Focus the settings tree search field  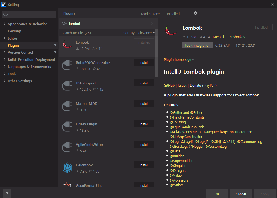(29, 15)
